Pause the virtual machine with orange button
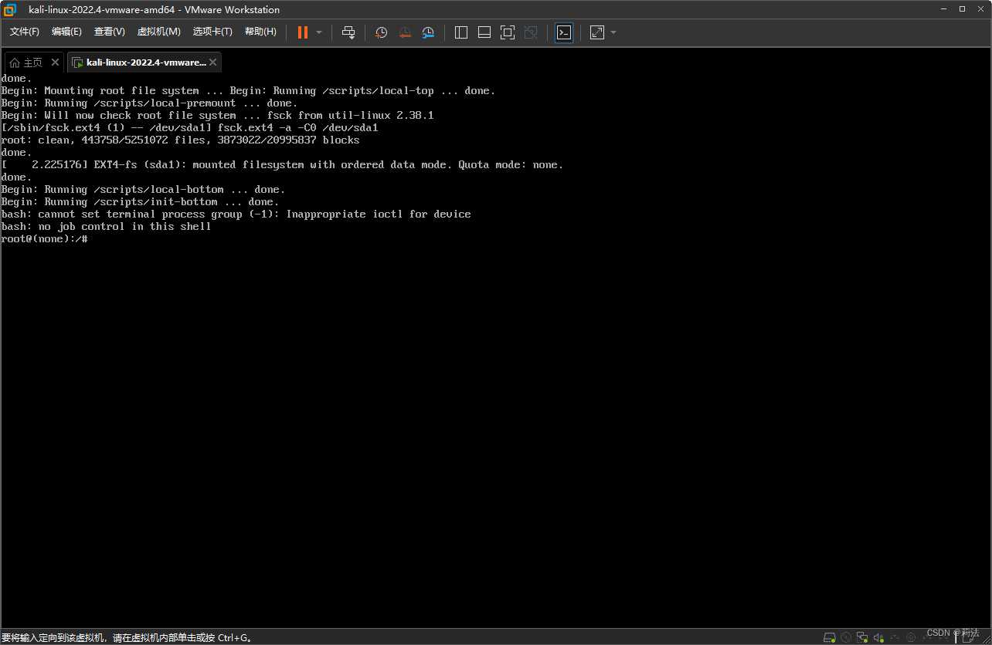 click(303, 32)
